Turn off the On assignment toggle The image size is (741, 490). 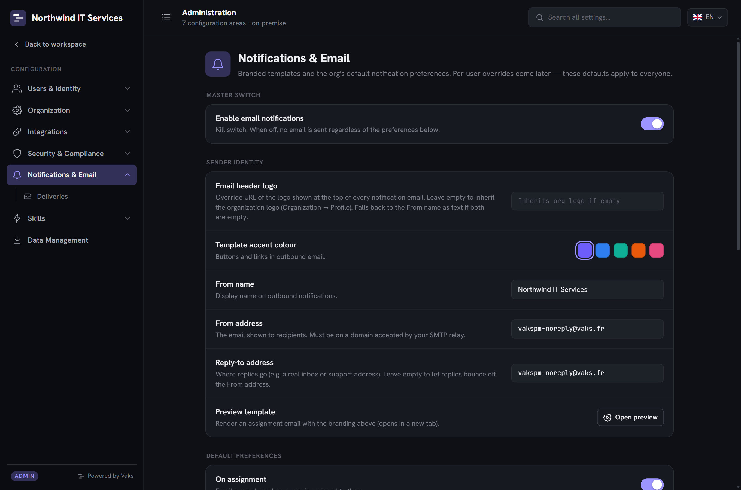tap(652, 484)
